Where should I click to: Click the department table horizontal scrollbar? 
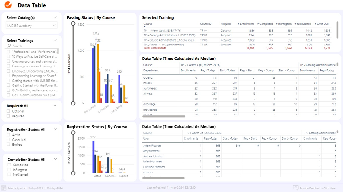pyautogui.click(x=163, y=117)
